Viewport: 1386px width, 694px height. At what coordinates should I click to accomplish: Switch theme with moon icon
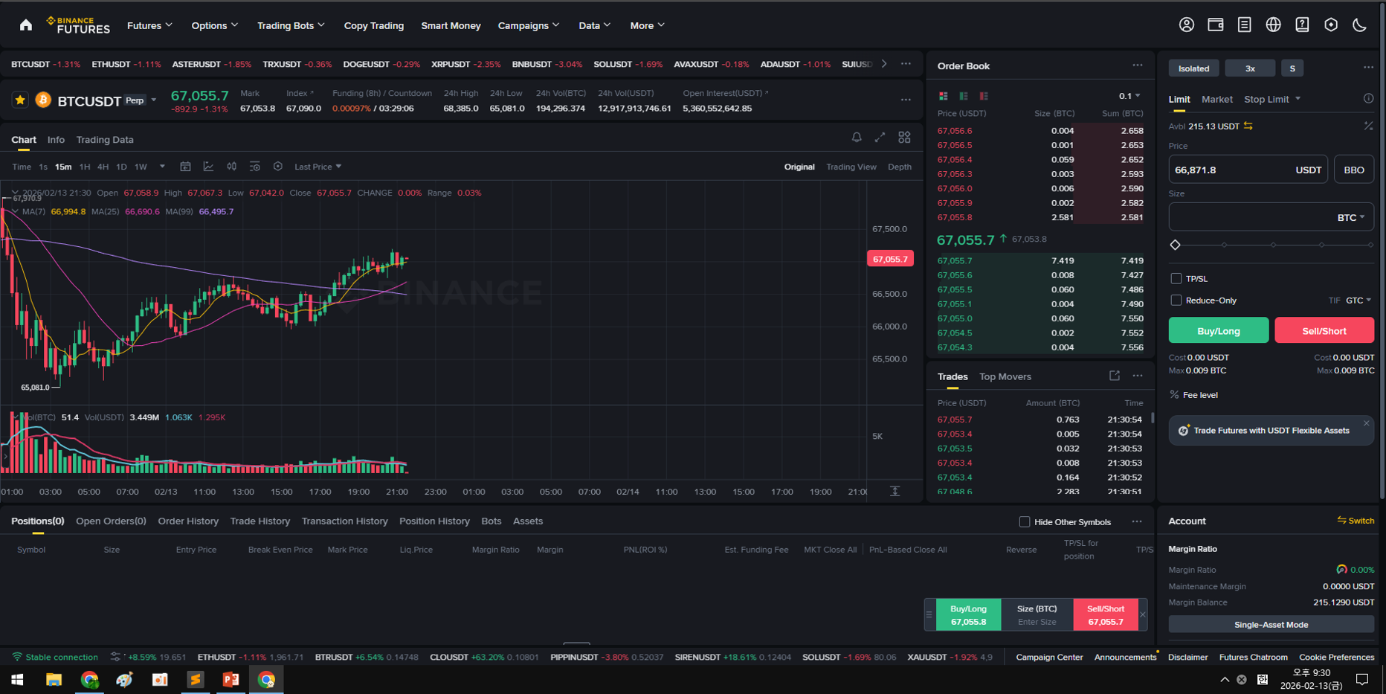point(1359,25)
